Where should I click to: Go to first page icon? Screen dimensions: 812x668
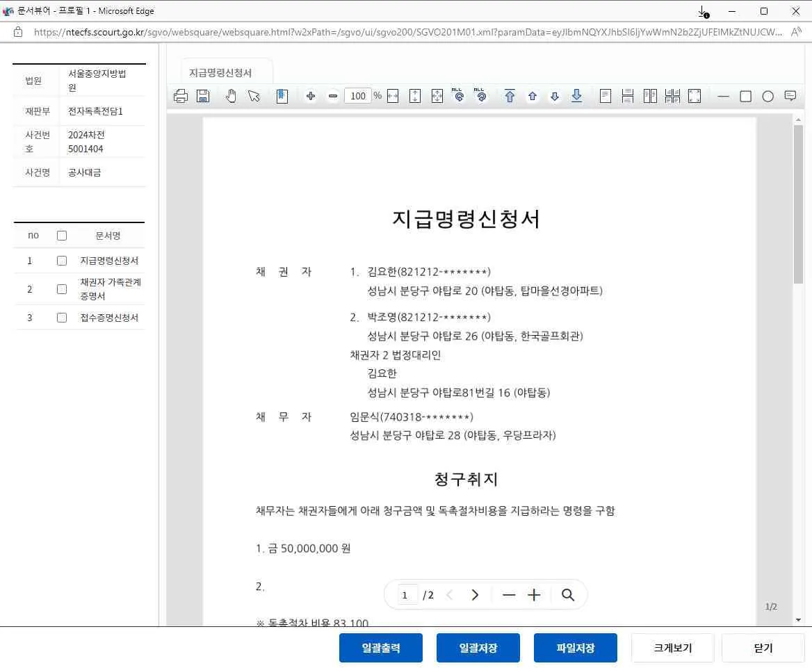[510, 96]
